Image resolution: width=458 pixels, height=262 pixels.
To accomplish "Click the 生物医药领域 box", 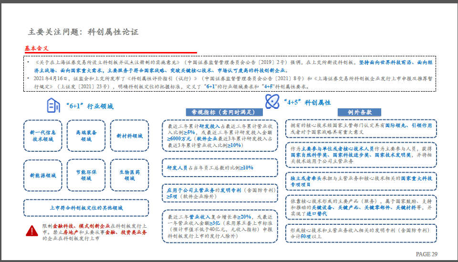I will pos(129,175).
